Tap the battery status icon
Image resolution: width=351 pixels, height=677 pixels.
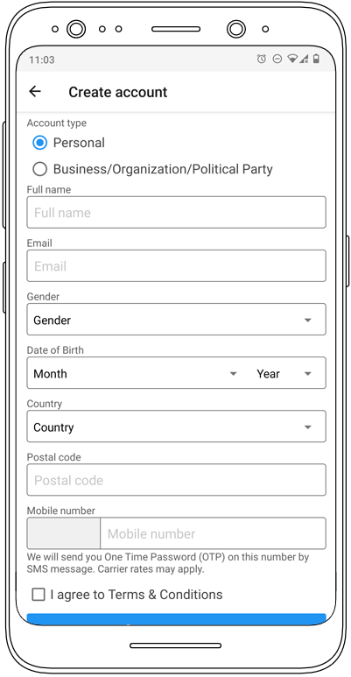316,59
